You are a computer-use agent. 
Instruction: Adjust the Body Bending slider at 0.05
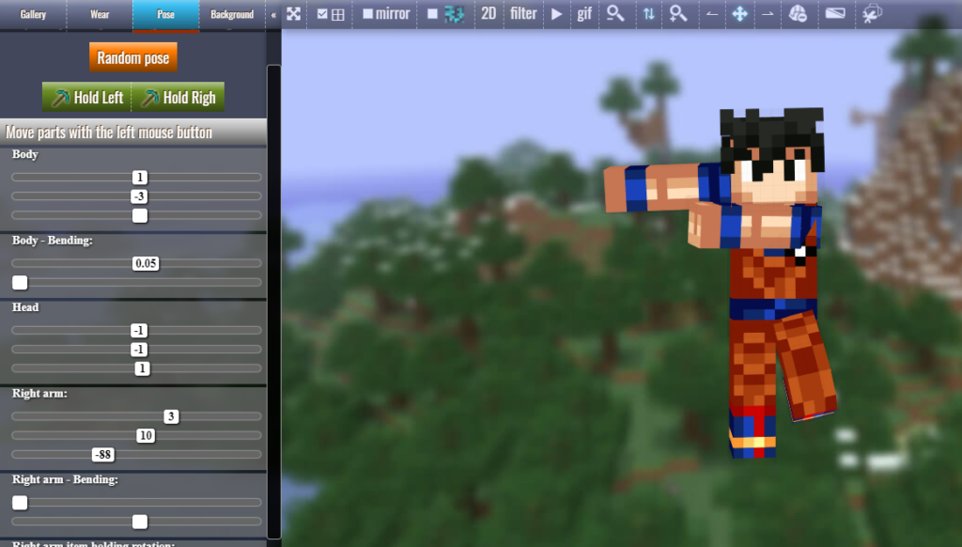(x=146, y=263)
